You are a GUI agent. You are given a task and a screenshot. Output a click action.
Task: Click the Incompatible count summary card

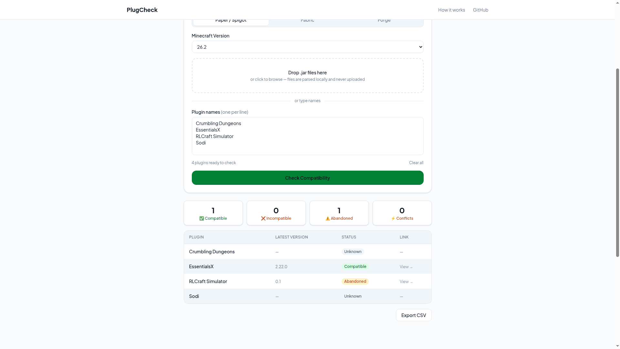click(x=276, y=213)
